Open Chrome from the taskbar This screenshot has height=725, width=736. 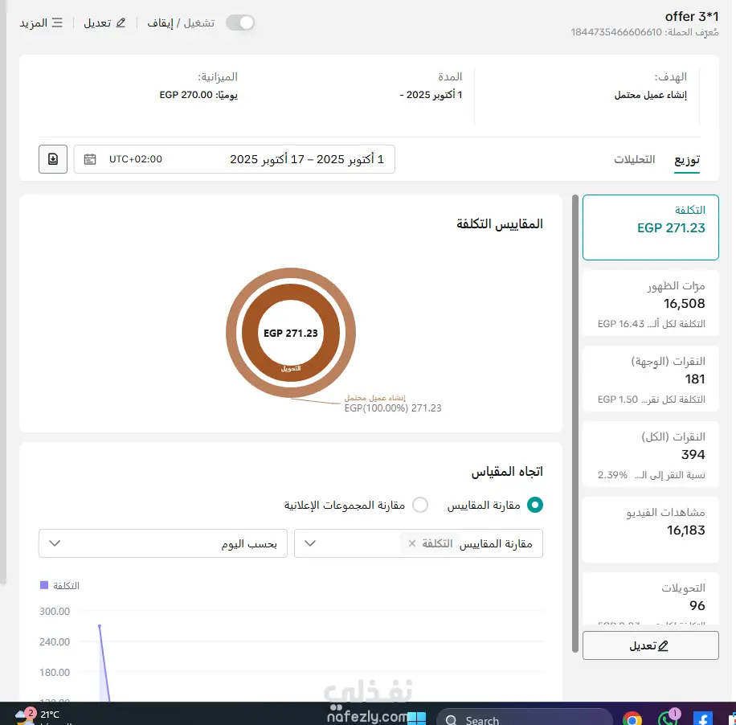pos(632,719)
